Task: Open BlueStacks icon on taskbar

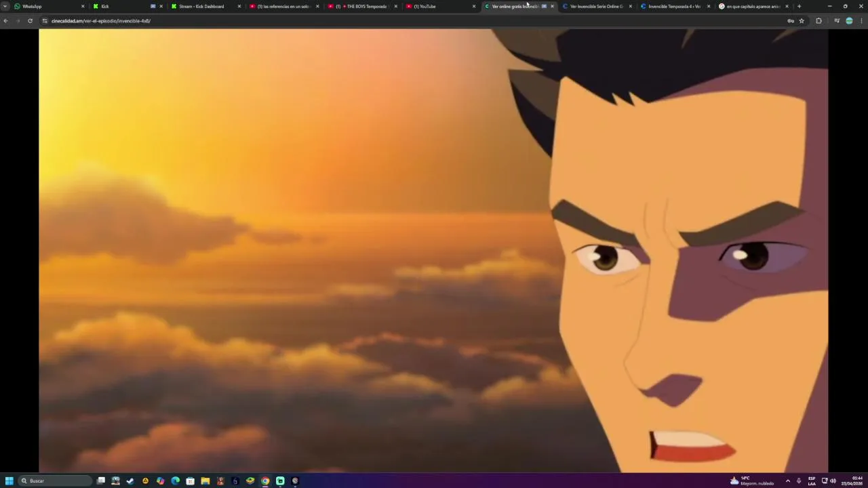Action: tap(250, 481)
